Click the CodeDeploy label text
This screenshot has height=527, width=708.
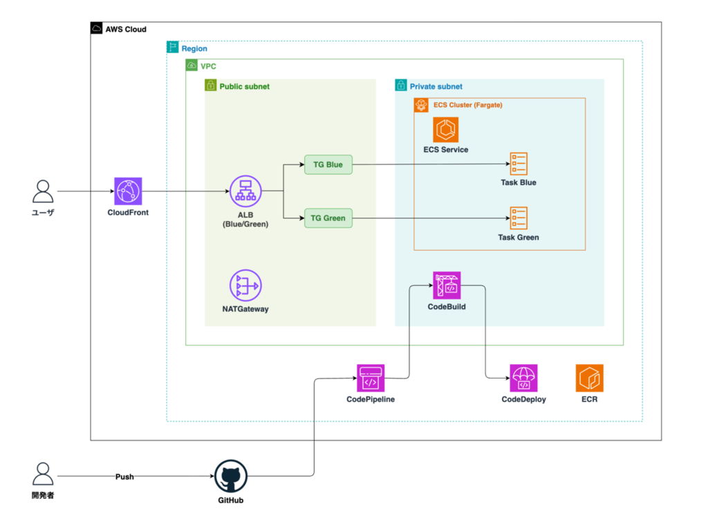coord(524,399)
